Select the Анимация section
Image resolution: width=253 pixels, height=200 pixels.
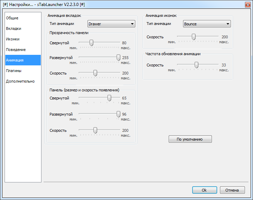tap(23, 60)
